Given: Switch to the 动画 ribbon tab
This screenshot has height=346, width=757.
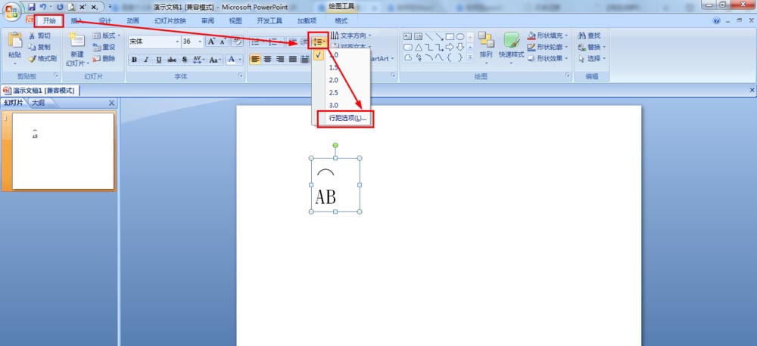Looking at the screenshot, I should [x=132, y=20].
